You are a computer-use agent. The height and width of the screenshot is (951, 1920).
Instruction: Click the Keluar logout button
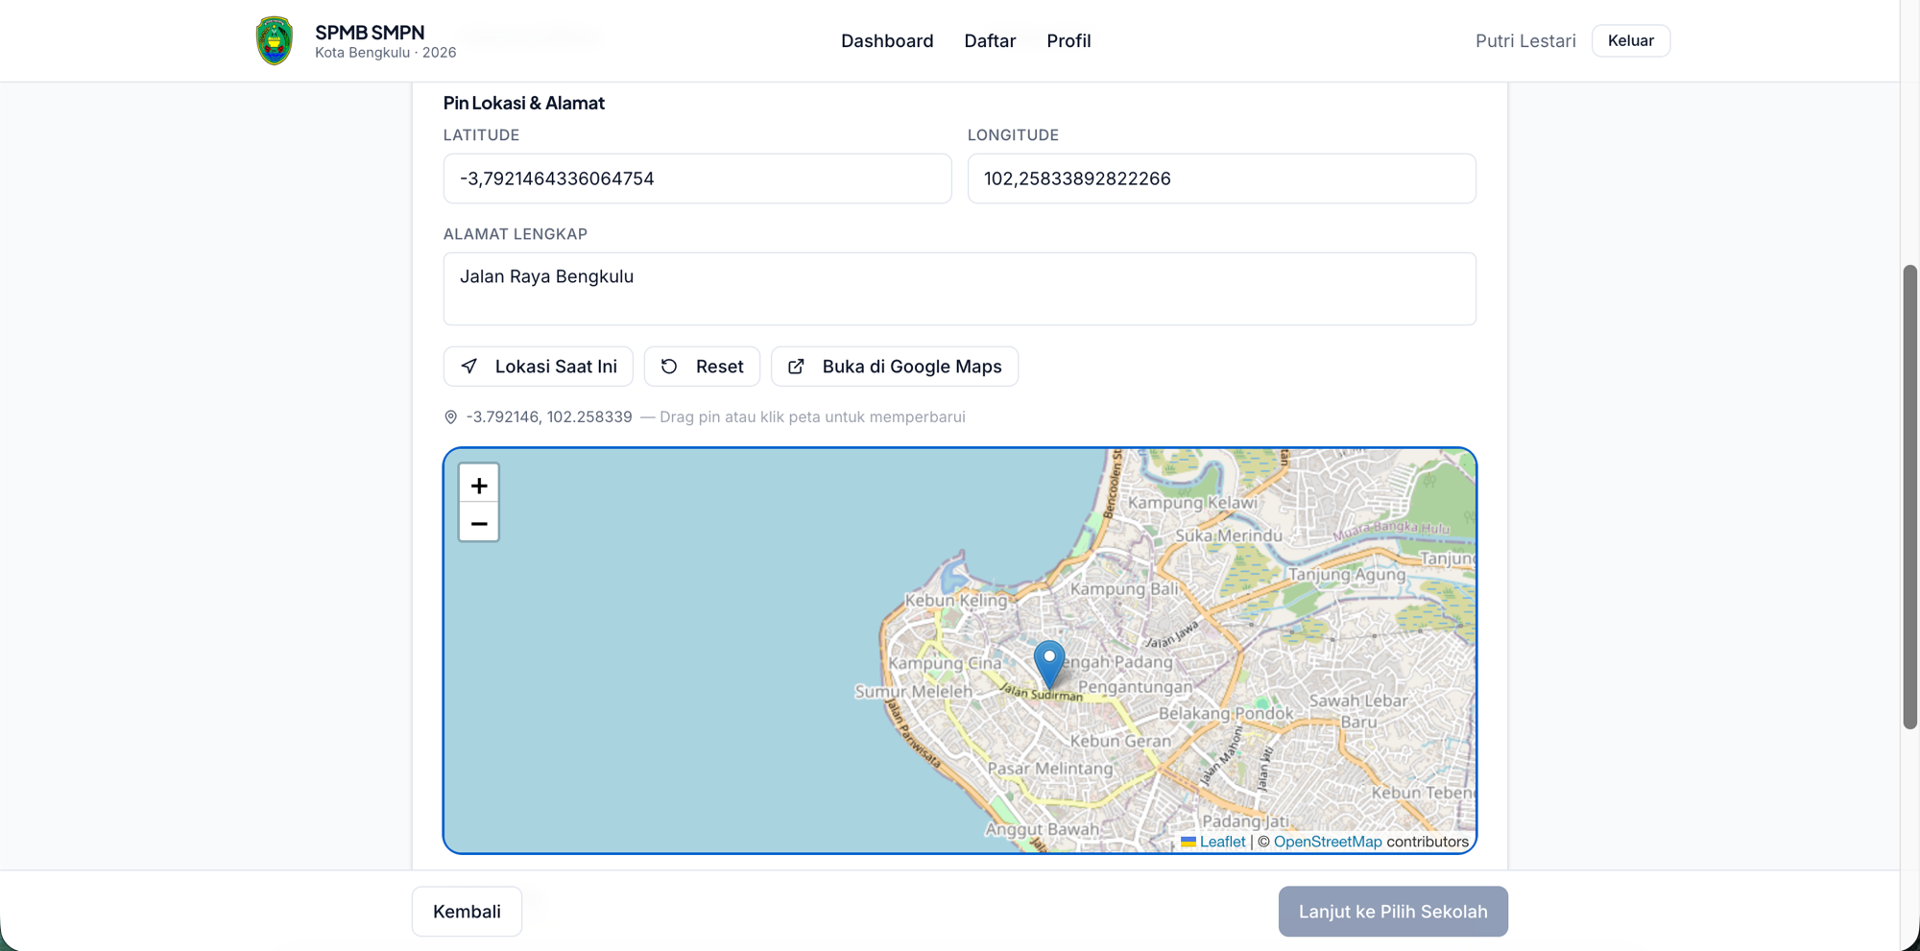[x=1631, y=40]
